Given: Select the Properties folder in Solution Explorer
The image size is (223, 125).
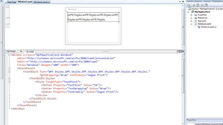Looking at the screenshot, I should click(202, 15).
